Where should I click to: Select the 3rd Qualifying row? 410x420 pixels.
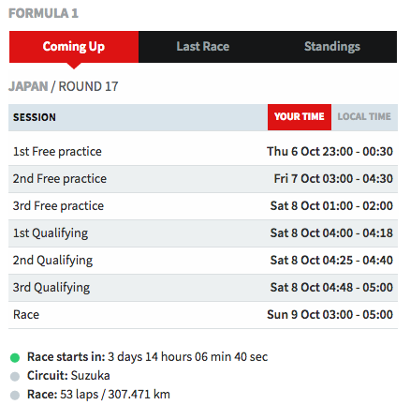coord(203,288)
